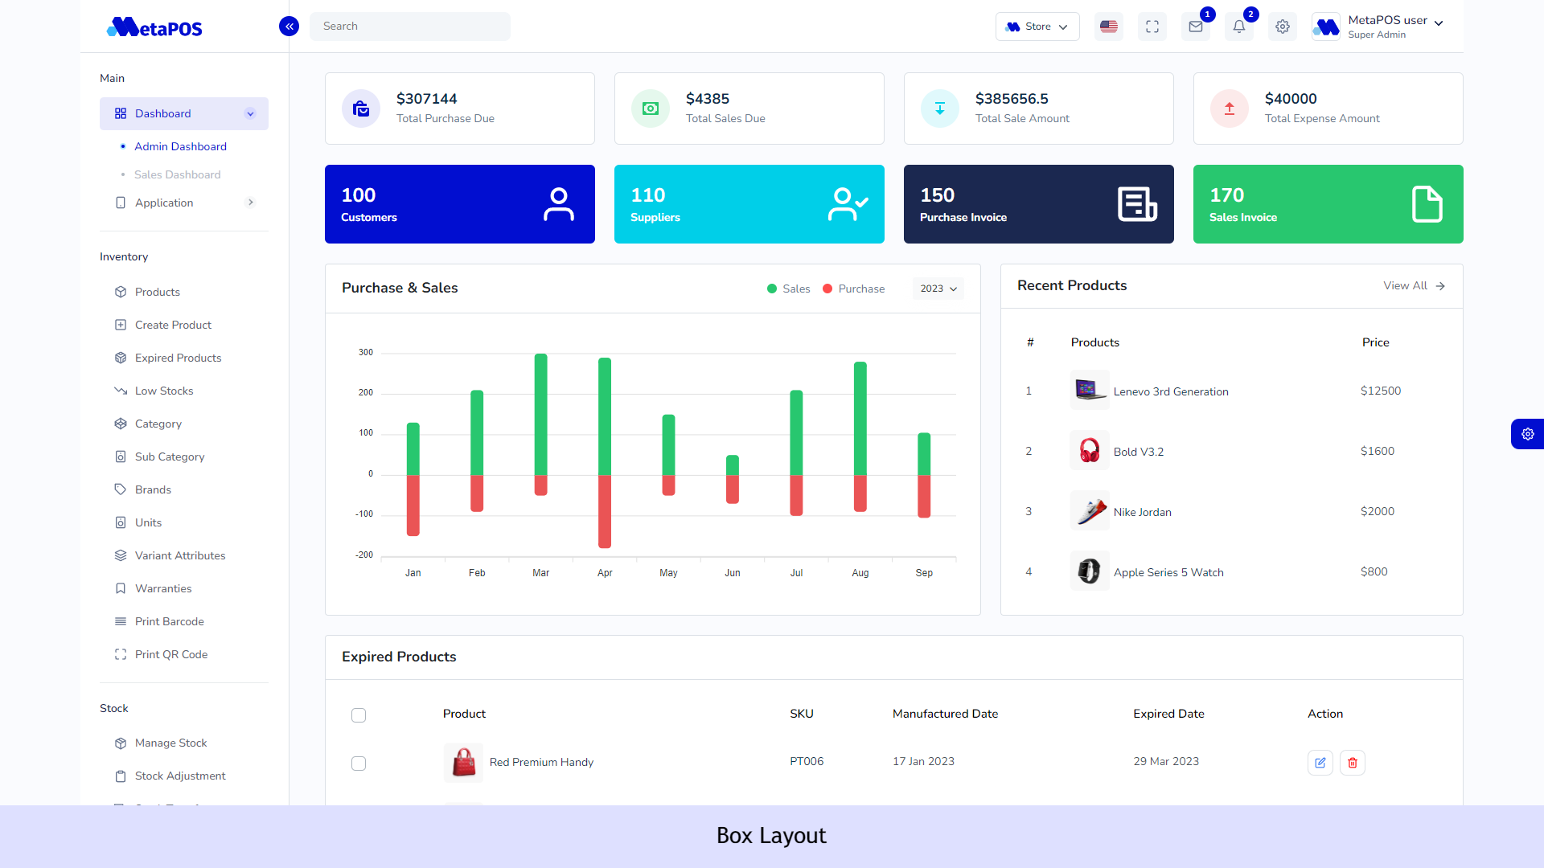Click the Suppliers user-check icon

[848, 204]
